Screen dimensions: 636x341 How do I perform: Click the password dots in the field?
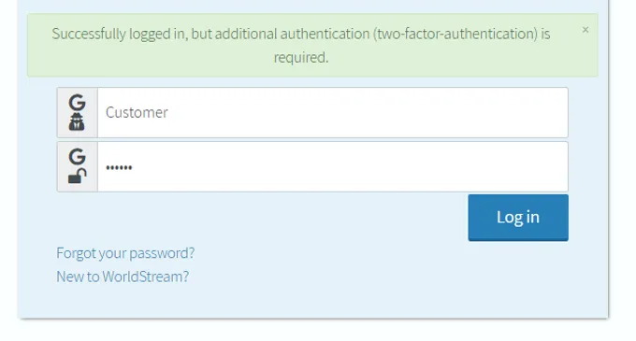pos(119,167)
